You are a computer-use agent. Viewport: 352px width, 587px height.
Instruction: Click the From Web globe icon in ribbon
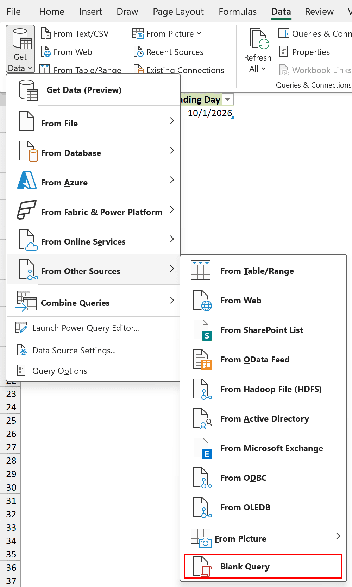(46, 52)
